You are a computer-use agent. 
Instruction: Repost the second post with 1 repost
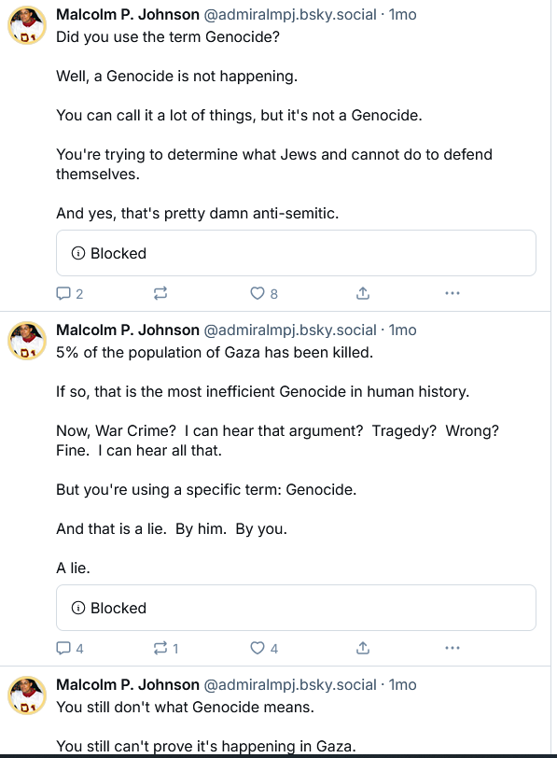click(x=166, y=648)
